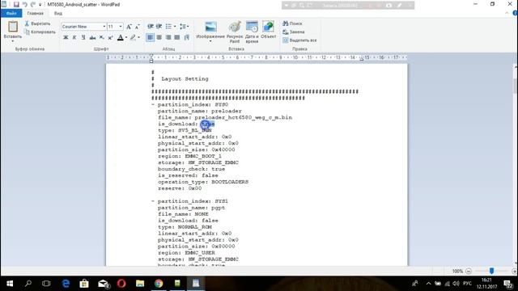The height and width of the screenshot is (291, 518).
Task: Open the quick access toolbar customize arrow
Action: click(x=40, y=5)
